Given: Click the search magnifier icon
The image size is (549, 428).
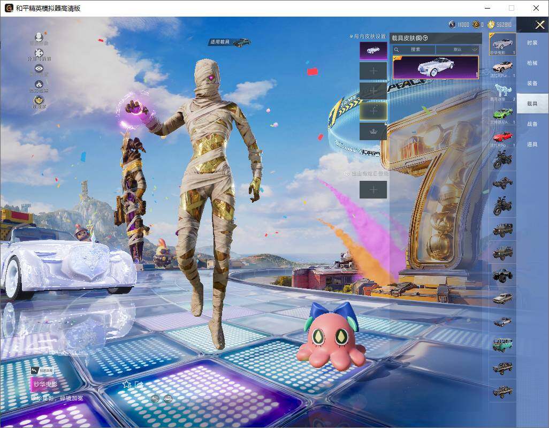Looking at the screenshot, I should [x=396, y=49].
